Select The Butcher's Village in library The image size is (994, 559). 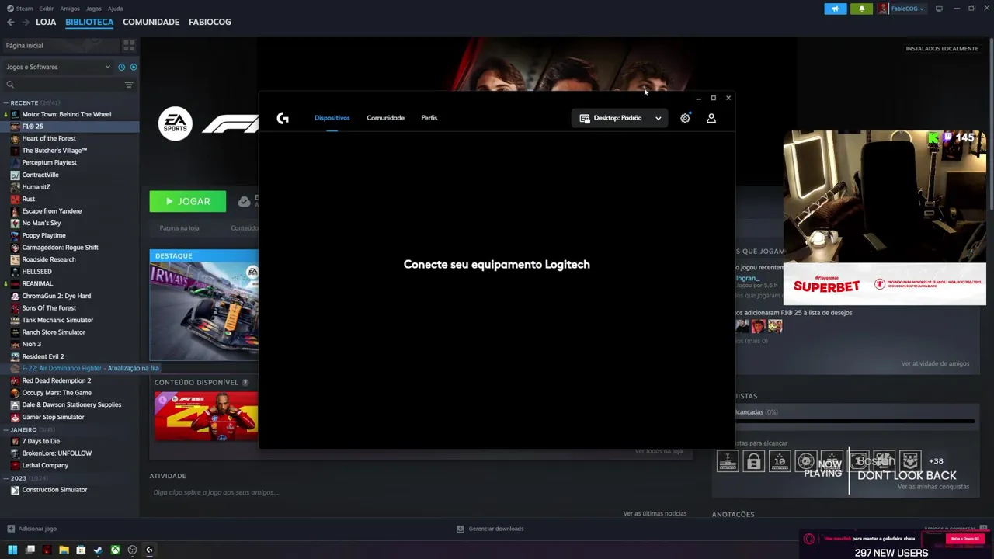[x=54, y=151]
